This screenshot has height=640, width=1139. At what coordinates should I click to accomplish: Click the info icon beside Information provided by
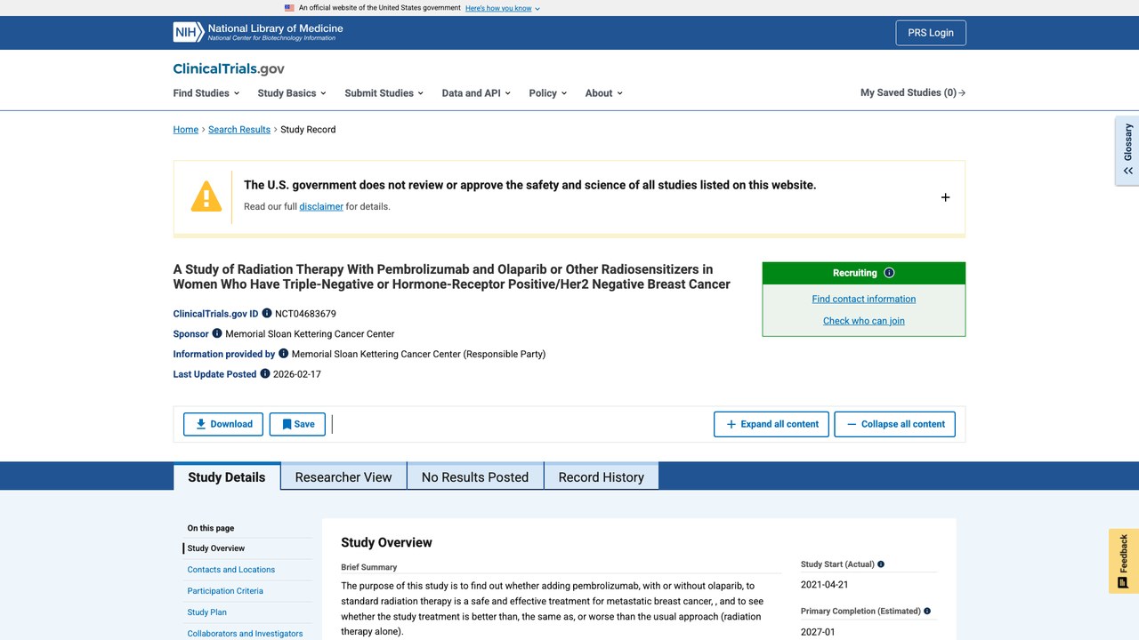pyautogui.click(x=284, y=353)
